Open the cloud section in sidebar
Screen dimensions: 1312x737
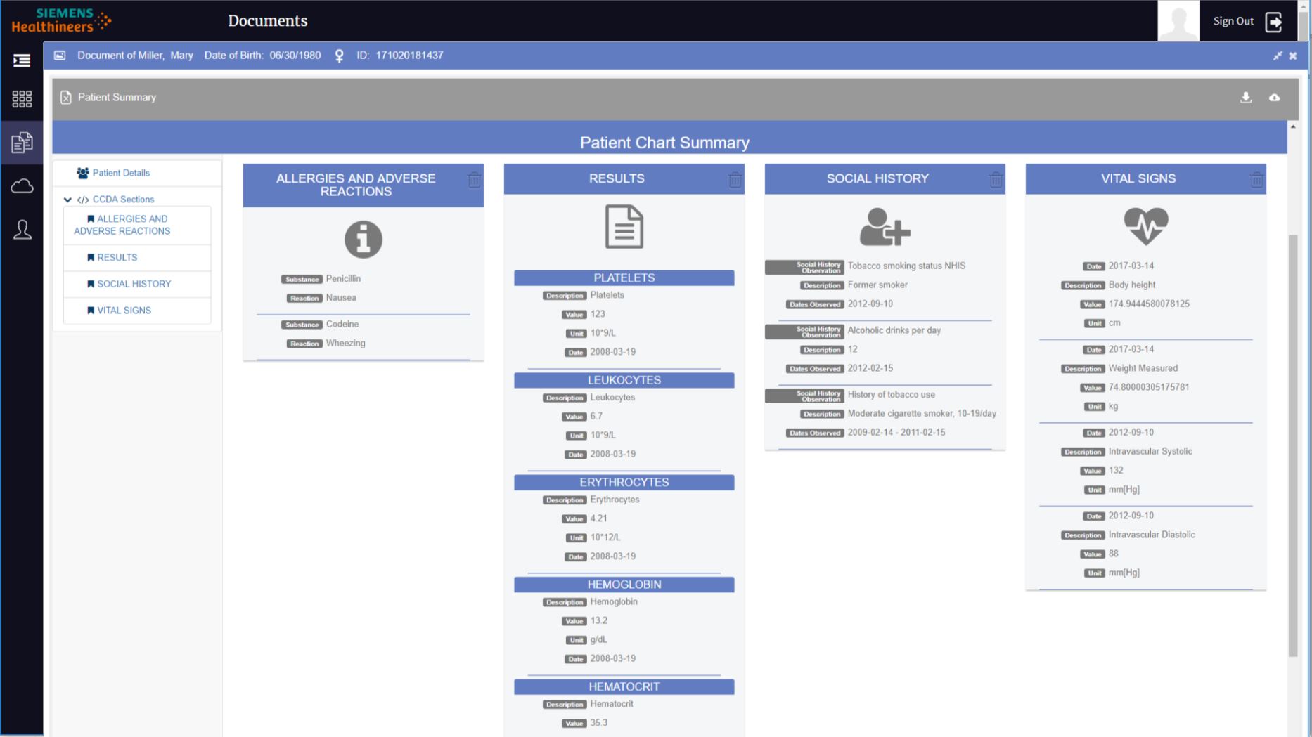pos(22,186)
